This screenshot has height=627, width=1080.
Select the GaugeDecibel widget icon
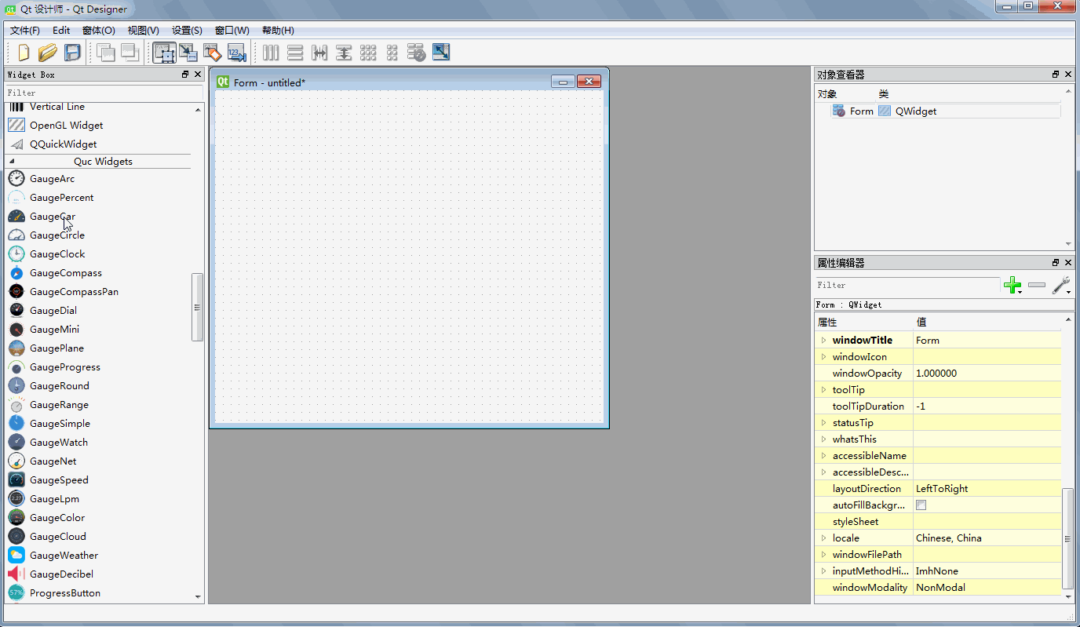16,574
